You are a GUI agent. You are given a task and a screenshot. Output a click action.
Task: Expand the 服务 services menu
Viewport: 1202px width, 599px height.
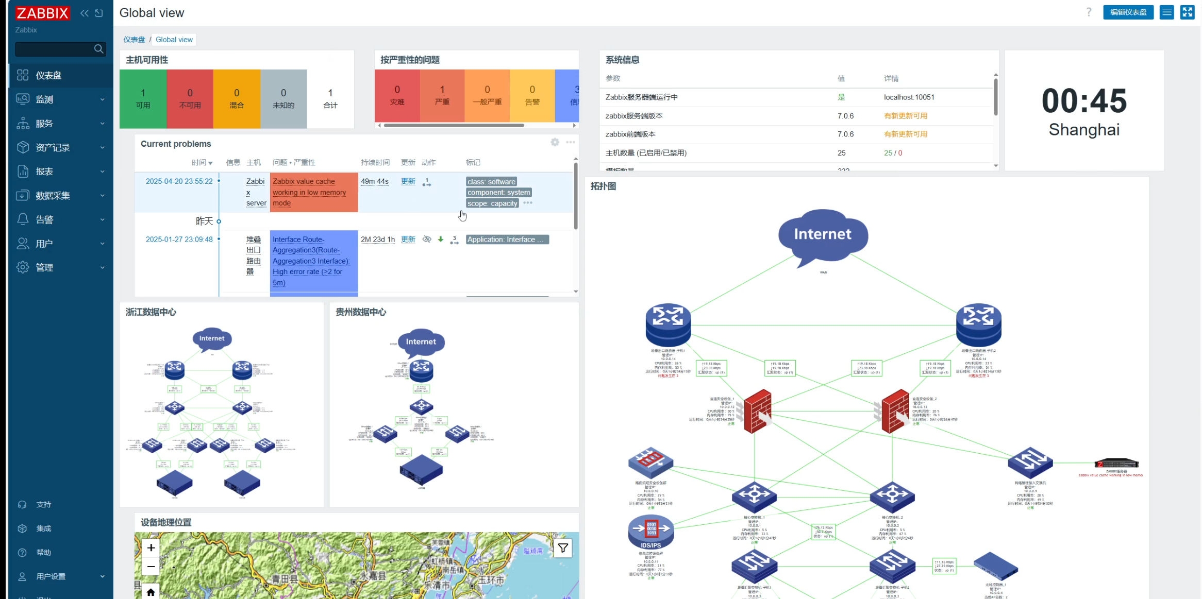[61, 124]
